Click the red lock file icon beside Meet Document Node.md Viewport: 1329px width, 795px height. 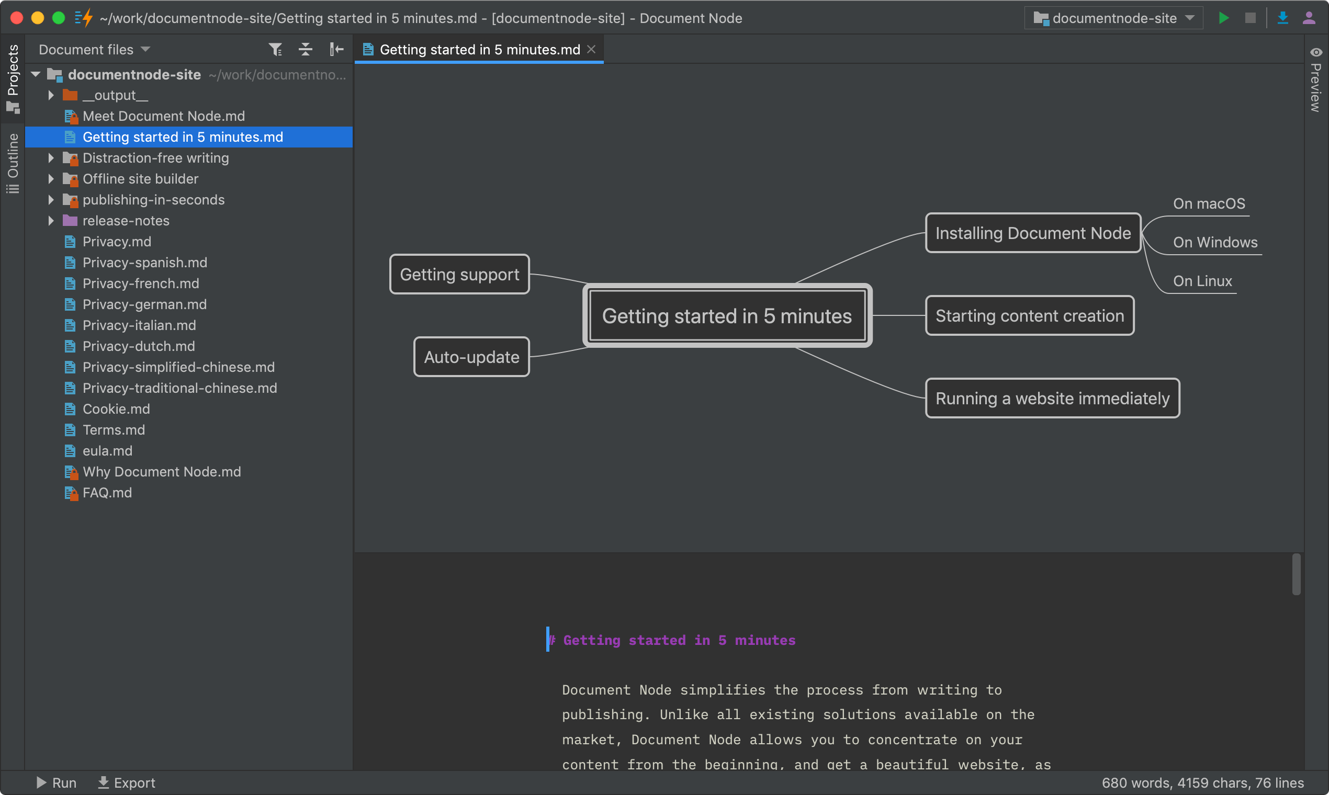71,116
